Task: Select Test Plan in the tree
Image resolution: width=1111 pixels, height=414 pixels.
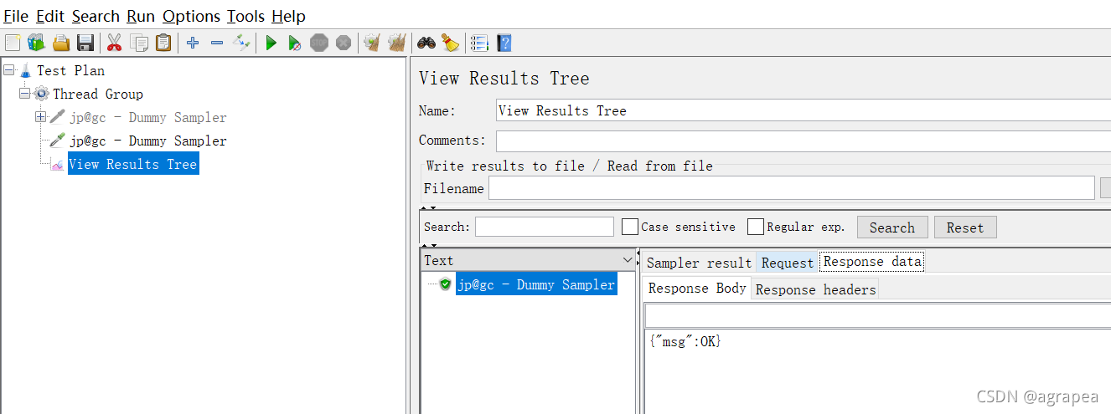Action: point(70,70)
